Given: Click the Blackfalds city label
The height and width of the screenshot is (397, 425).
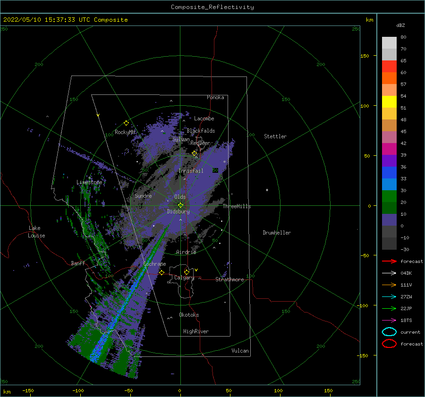Looking at the screenshot, I should click(201, 131).
